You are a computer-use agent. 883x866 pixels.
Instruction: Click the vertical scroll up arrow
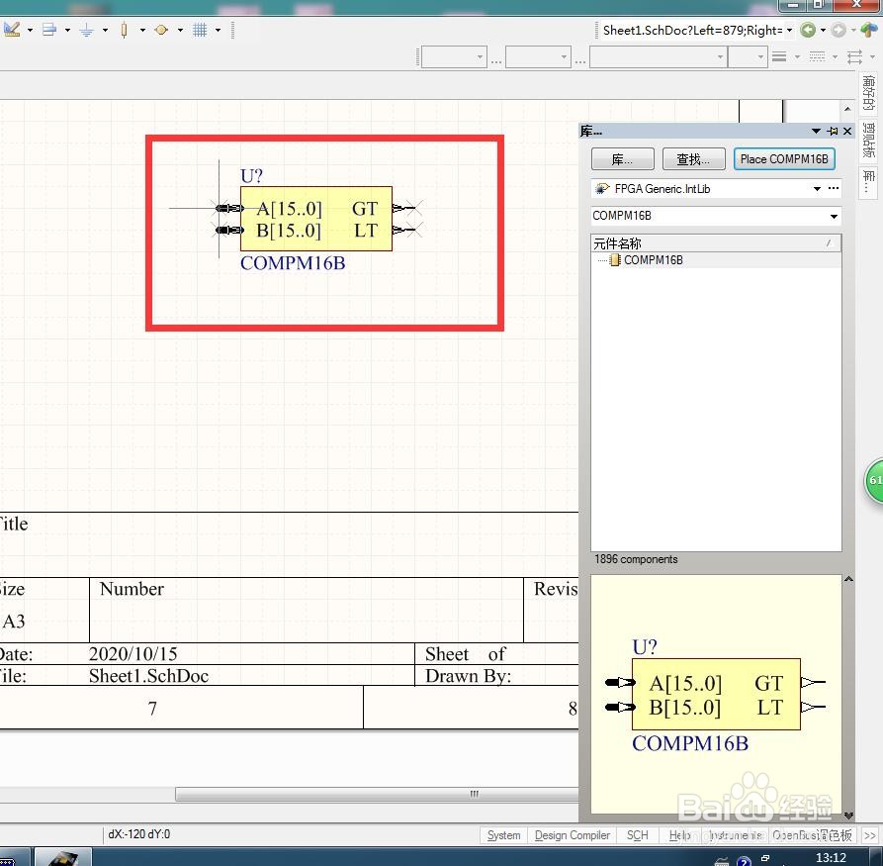click(x=848, y=108)
